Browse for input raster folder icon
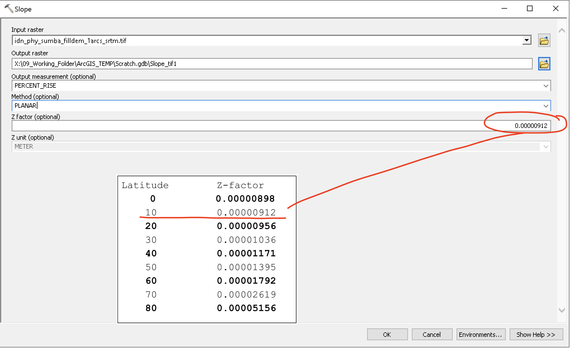Viewport: 570px width, 348px height. (544, 41)
